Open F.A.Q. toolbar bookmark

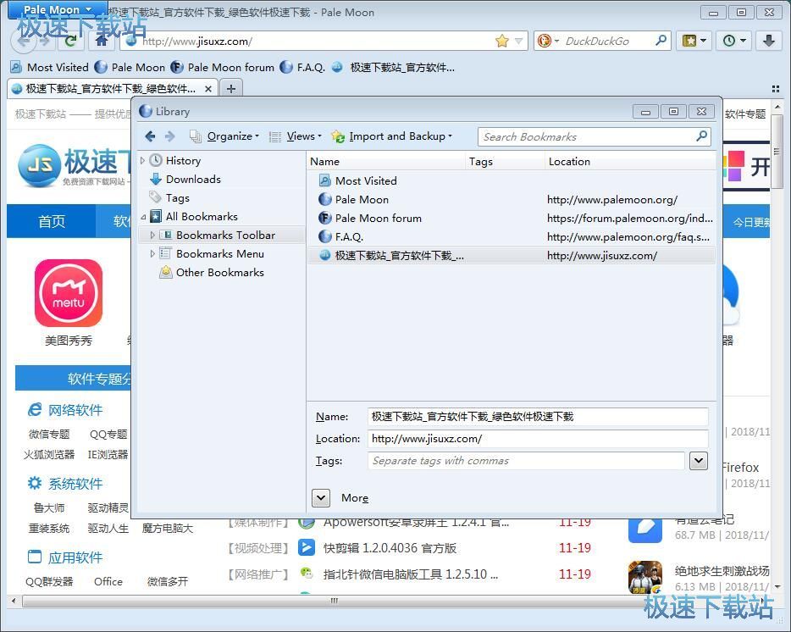tap(302, 67)
